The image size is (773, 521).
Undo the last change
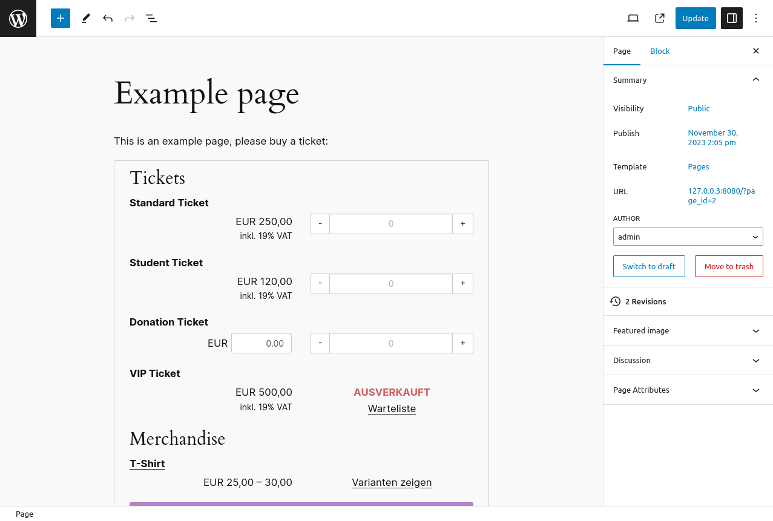[108, 18]
